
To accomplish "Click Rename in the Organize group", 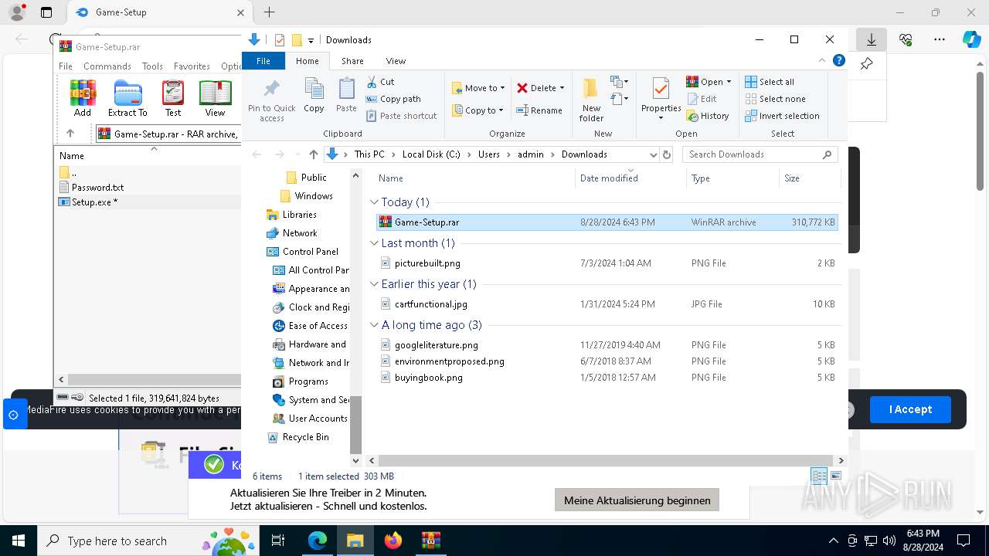I will coord(539,110).
